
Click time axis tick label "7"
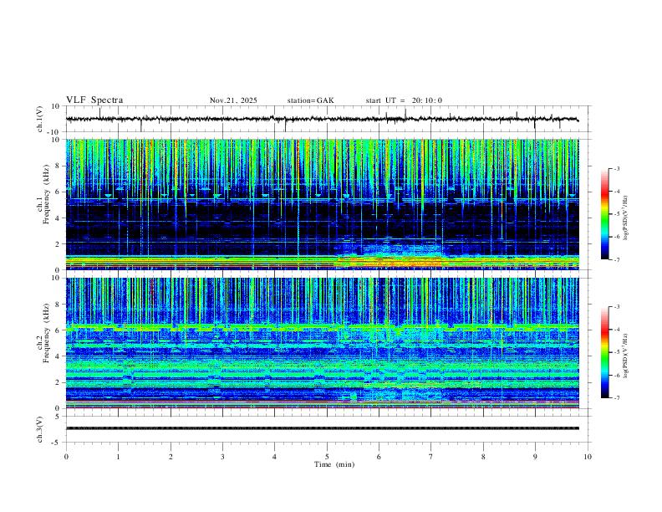pos(431,457)
